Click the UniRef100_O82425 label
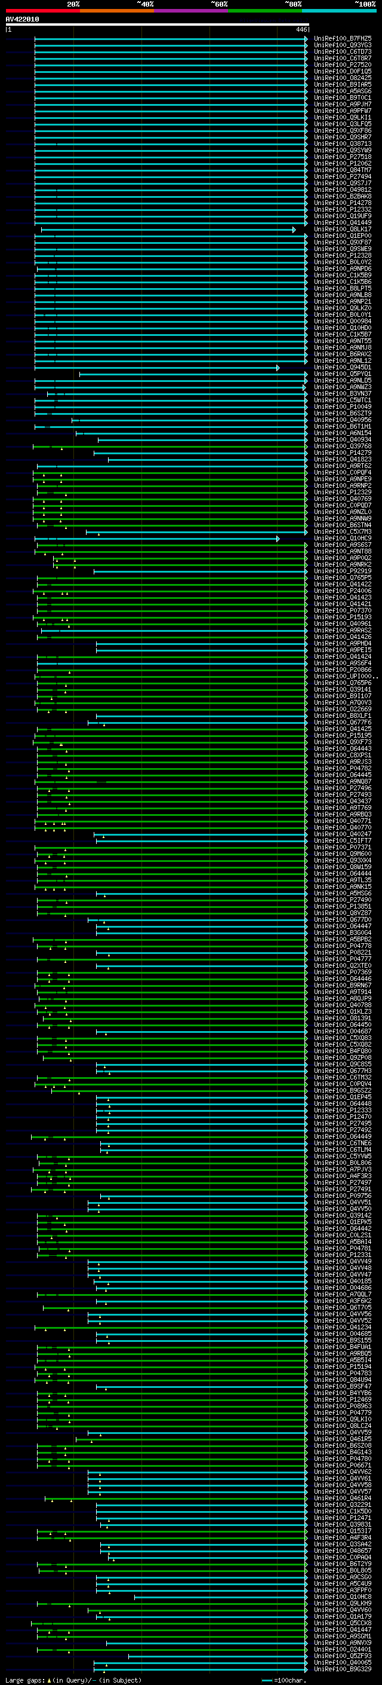This screenshot has width=382, height=1685. pos(342,78)
